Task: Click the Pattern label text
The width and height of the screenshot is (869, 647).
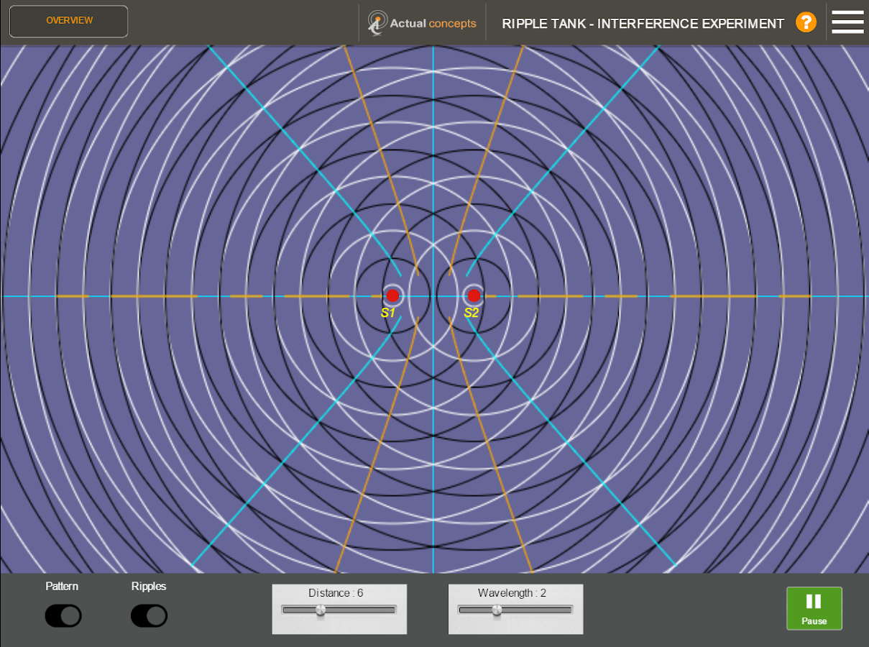Action: tap(62, 586)
